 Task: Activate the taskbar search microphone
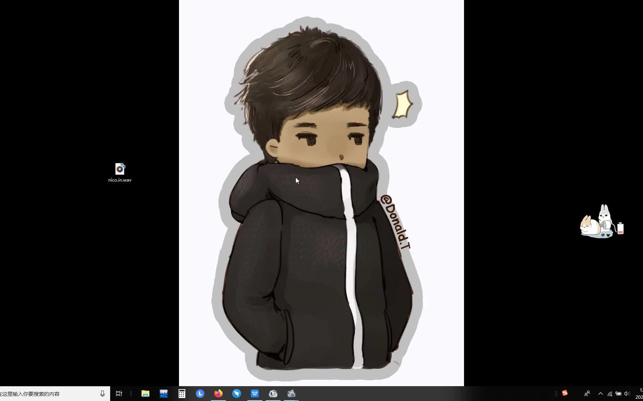click(102, 394)
